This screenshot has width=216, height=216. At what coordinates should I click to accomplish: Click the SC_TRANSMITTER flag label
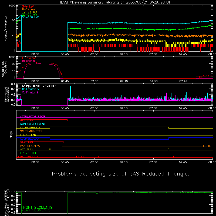pos(31,131)
